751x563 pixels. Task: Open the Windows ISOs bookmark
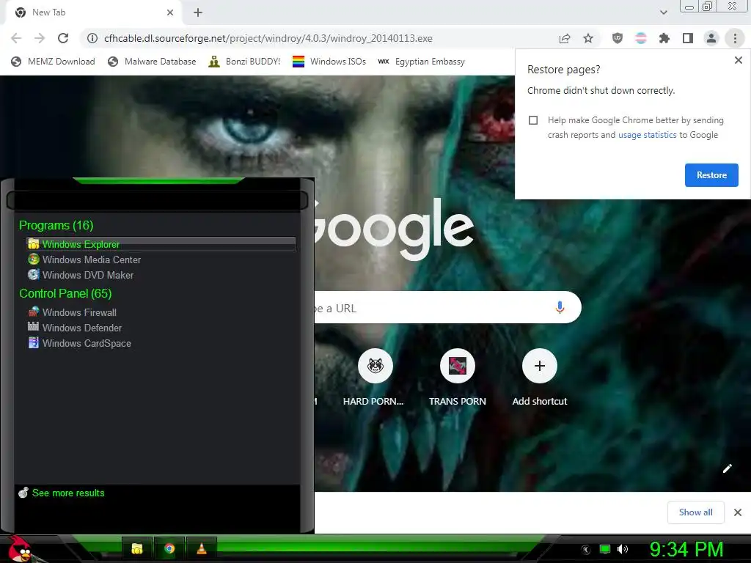329,62
